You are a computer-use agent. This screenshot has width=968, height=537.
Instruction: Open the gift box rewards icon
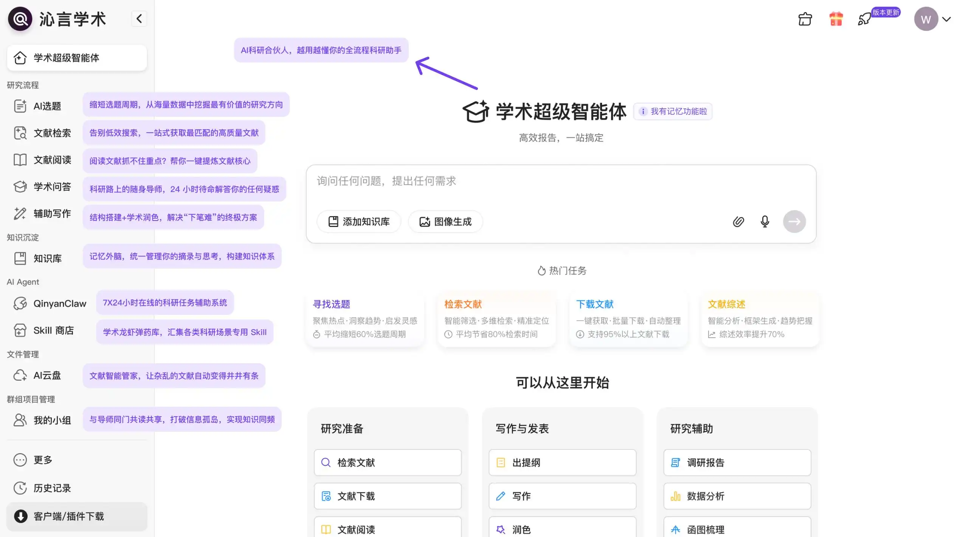[836, 19]
